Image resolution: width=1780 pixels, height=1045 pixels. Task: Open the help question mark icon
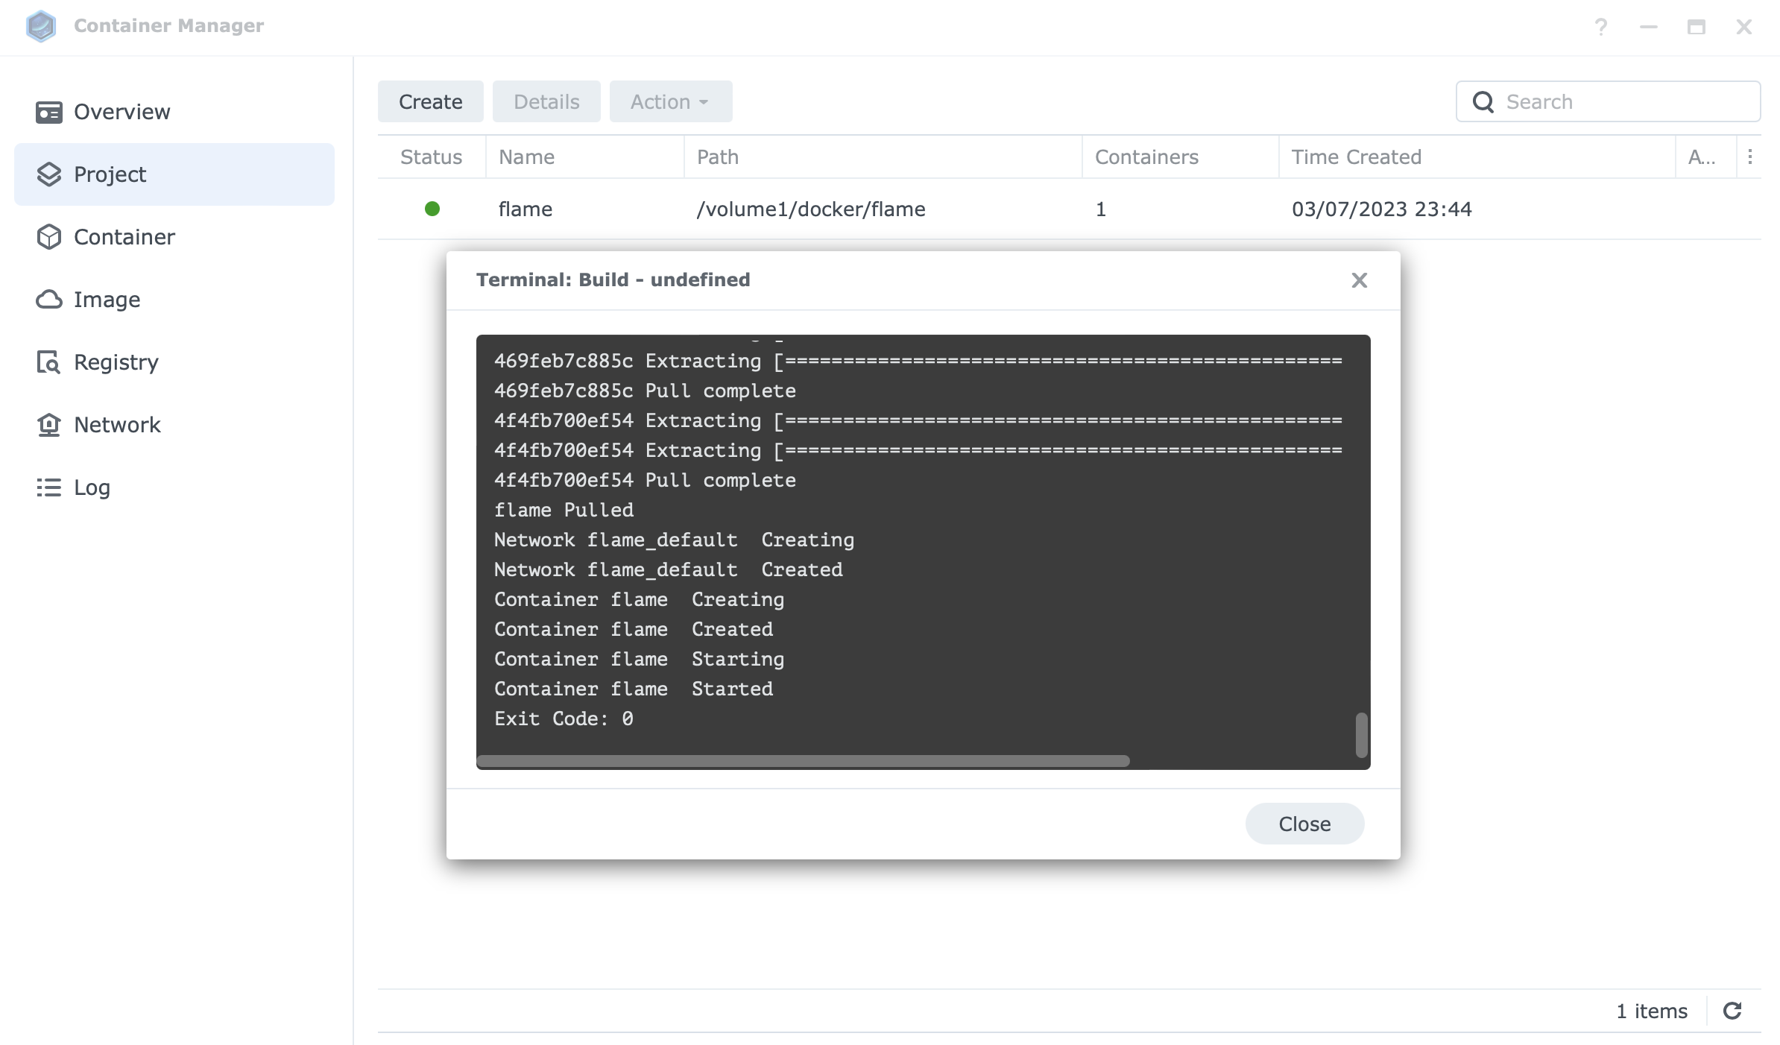[x=1601, y=27]
